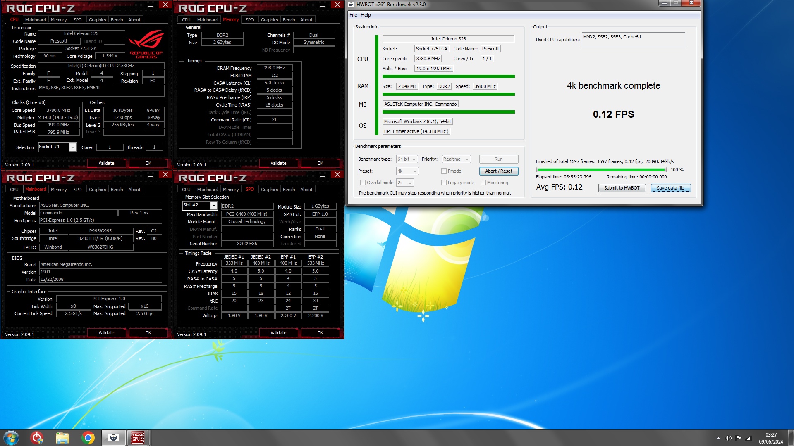
Task: Show hidden tray icons arrow
Action: (718, 438)
